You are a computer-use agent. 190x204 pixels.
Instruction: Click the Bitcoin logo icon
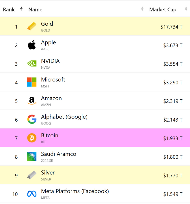tap(32, 138)
